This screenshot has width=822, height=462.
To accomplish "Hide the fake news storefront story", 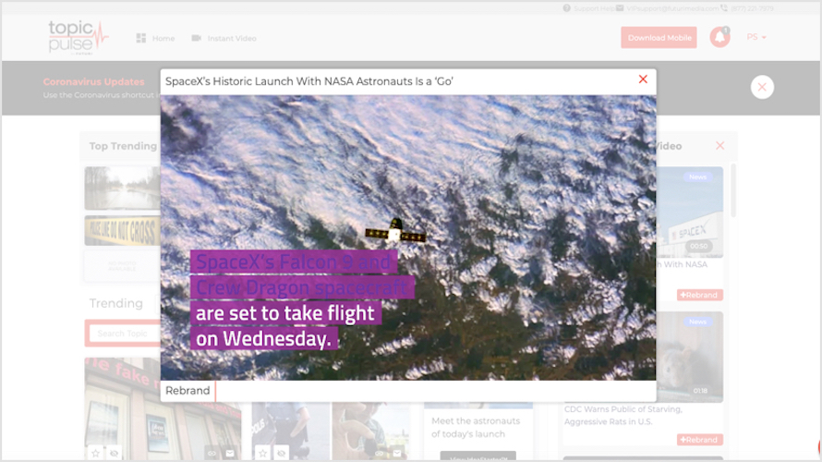I will [114, 453].
